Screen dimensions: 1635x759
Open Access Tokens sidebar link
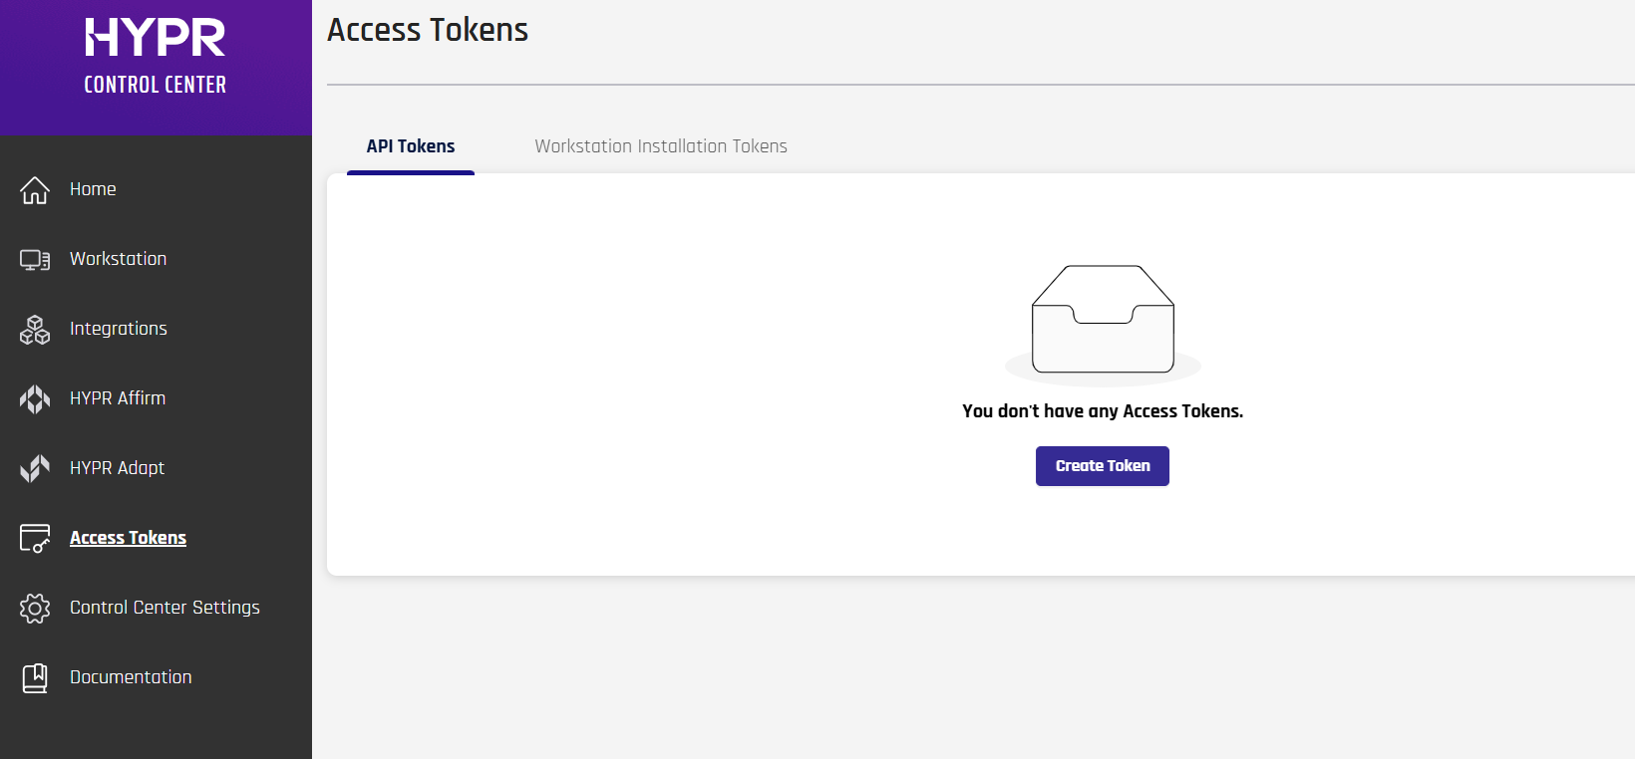click(128, 538)
